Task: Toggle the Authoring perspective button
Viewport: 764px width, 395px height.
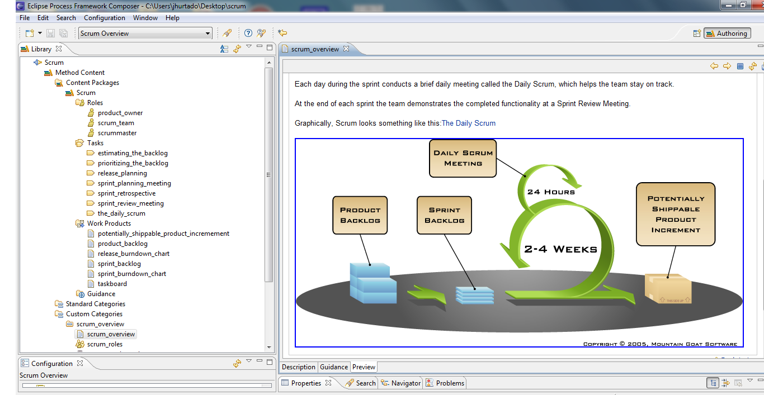Action: [x=727, y=34]
